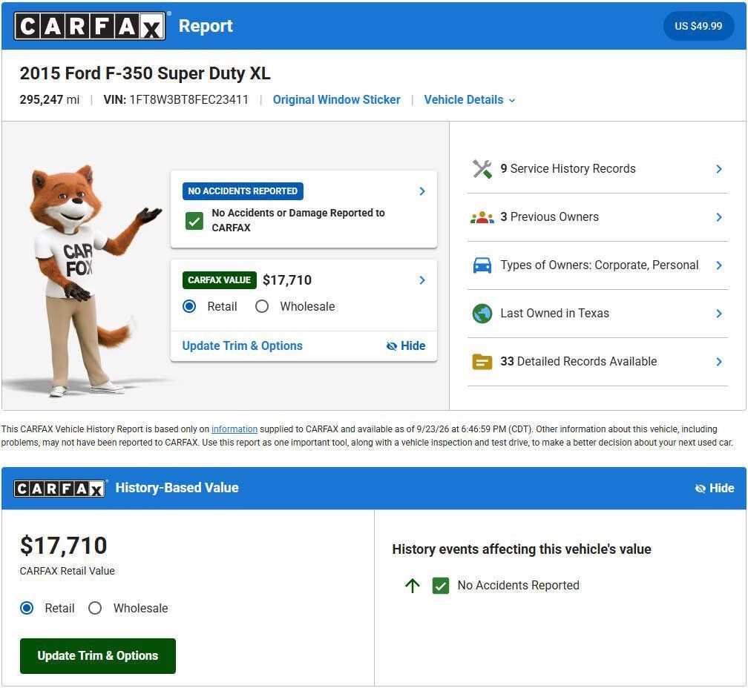Click the 295,247 mi mileage text
This screenshot has width=748, height=688.
(x=50, y=99)
